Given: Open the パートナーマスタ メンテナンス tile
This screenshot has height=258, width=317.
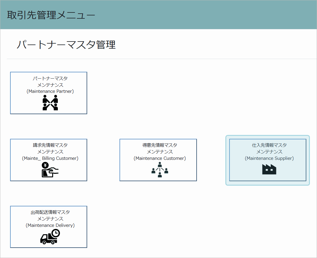Looking at the screenshot, I should 49,93.
